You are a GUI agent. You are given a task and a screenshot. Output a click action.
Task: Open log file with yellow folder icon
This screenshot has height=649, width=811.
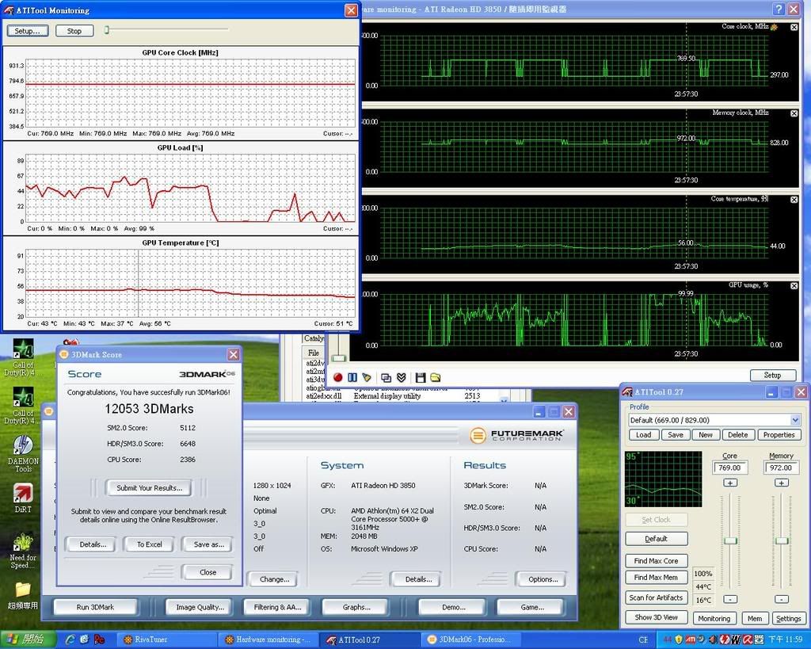435,377
